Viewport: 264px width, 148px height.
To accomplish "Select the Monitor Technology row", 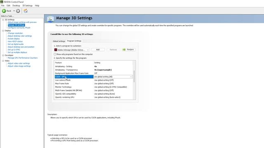I will point(94,87).
